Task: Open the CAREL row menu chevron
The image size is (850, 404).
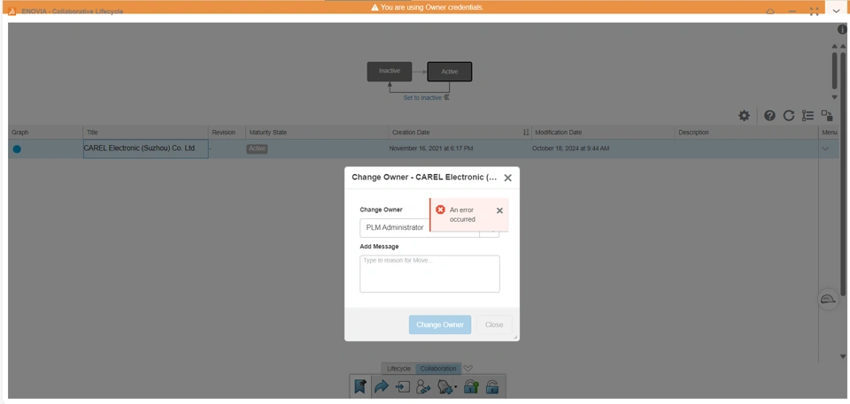Action: [x=826, y=149]
